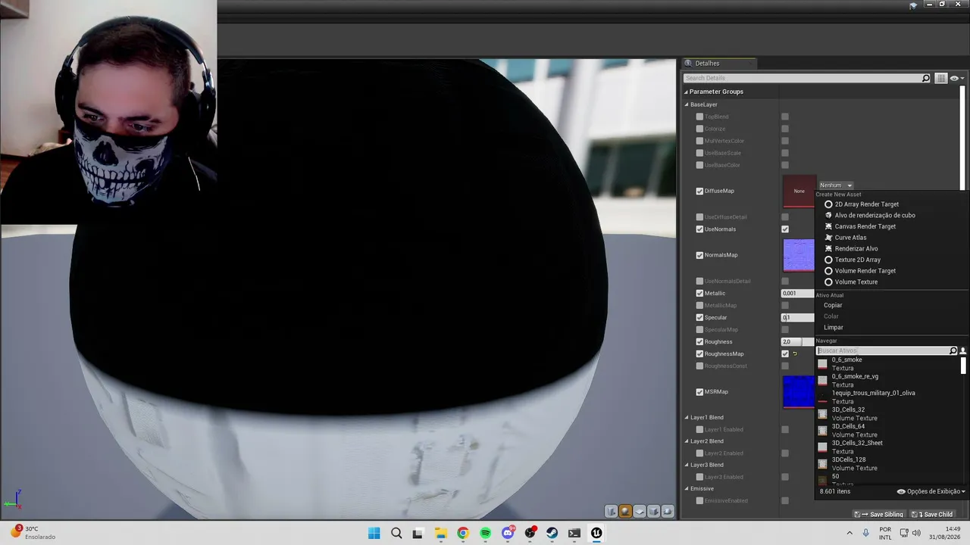Click the microphone icon in system tray
The image size is (970, 545).
pyautogui.click(x=866, y=533)
